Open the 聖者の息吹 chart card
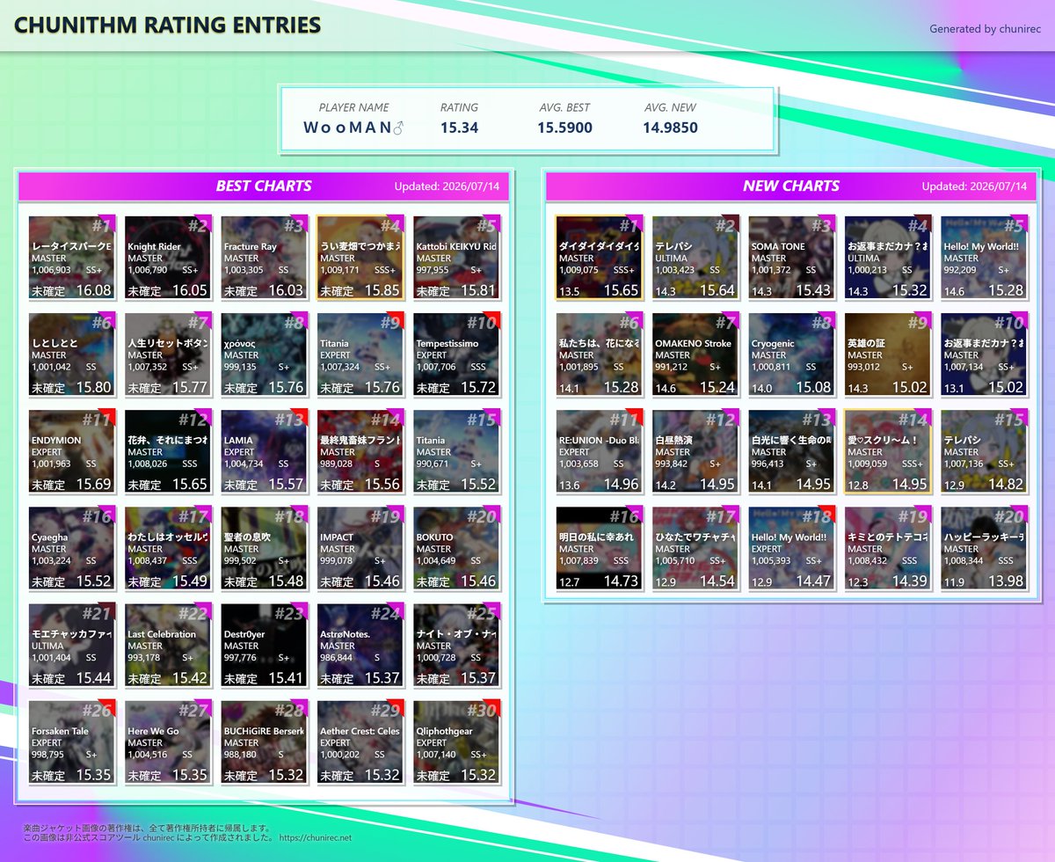The width and height of the screenshot is (1055, 862). (x=264, y=549)
